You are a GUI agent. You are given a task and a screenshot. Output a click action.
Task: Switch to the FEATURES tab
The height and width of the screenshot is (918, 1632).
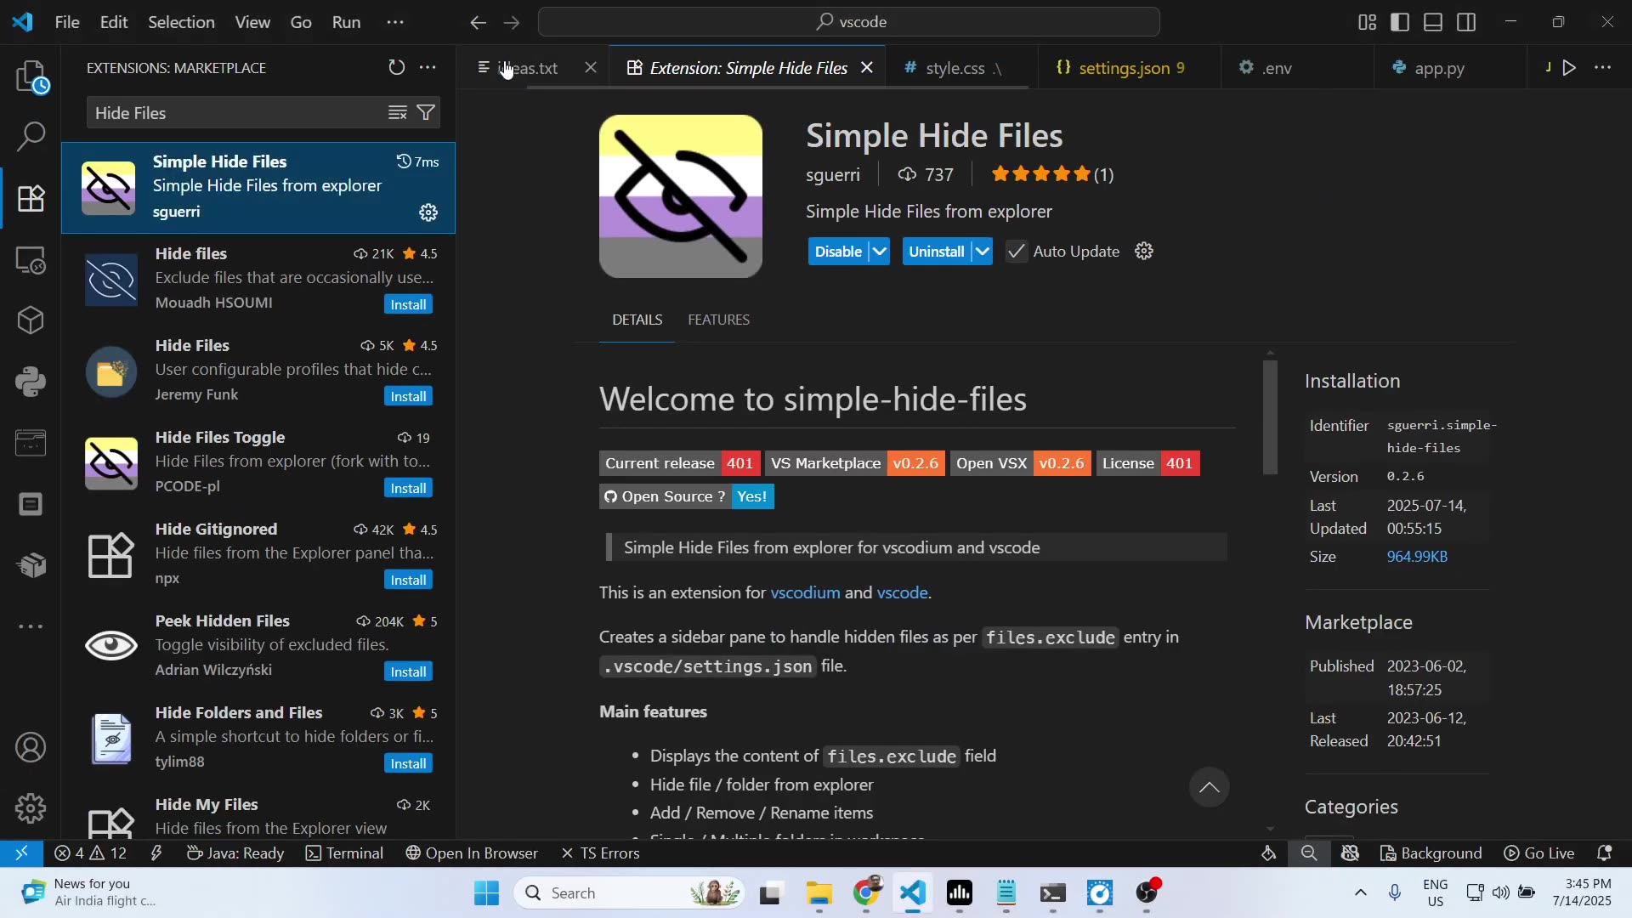718,320
